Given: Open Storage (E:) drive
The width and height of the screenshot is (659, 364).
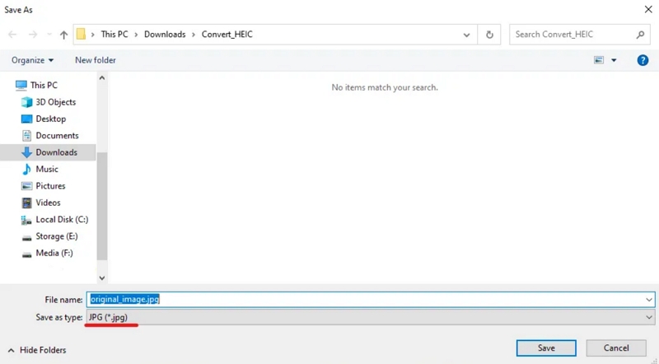Looking at the screenshot, I should (x=56, y=236).
